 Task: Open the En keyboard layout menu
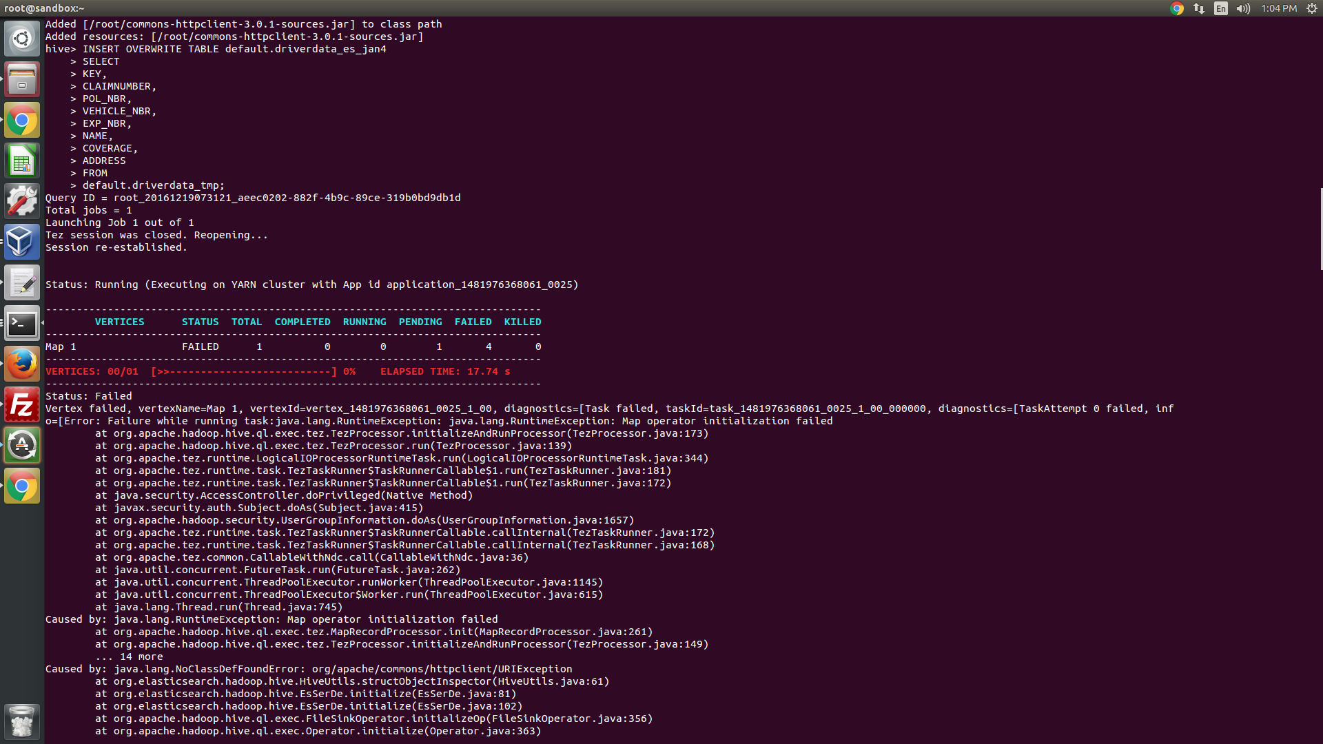[x=1221, y=8]
